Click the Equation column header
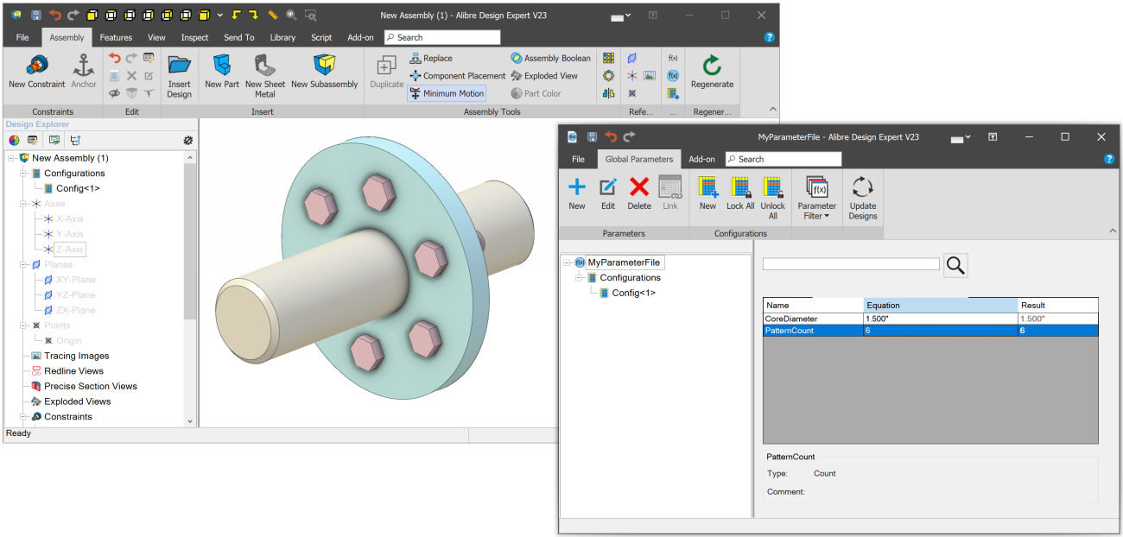Viewport: 1123px width, 537px height. [x=941, y=305]
